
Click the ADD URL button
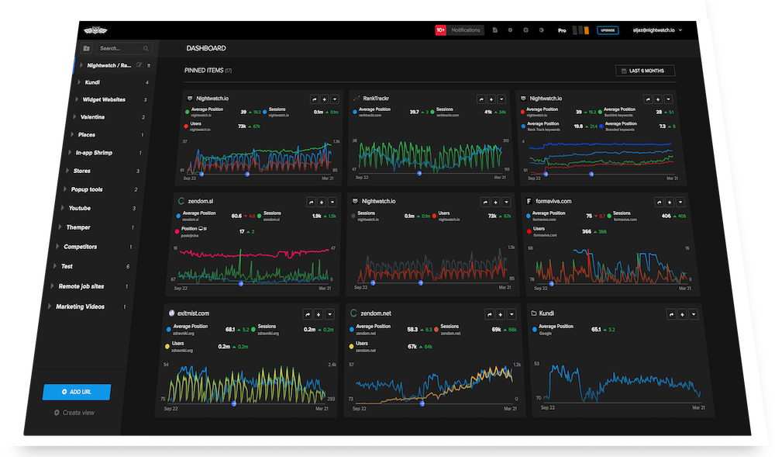coord(77,392)
